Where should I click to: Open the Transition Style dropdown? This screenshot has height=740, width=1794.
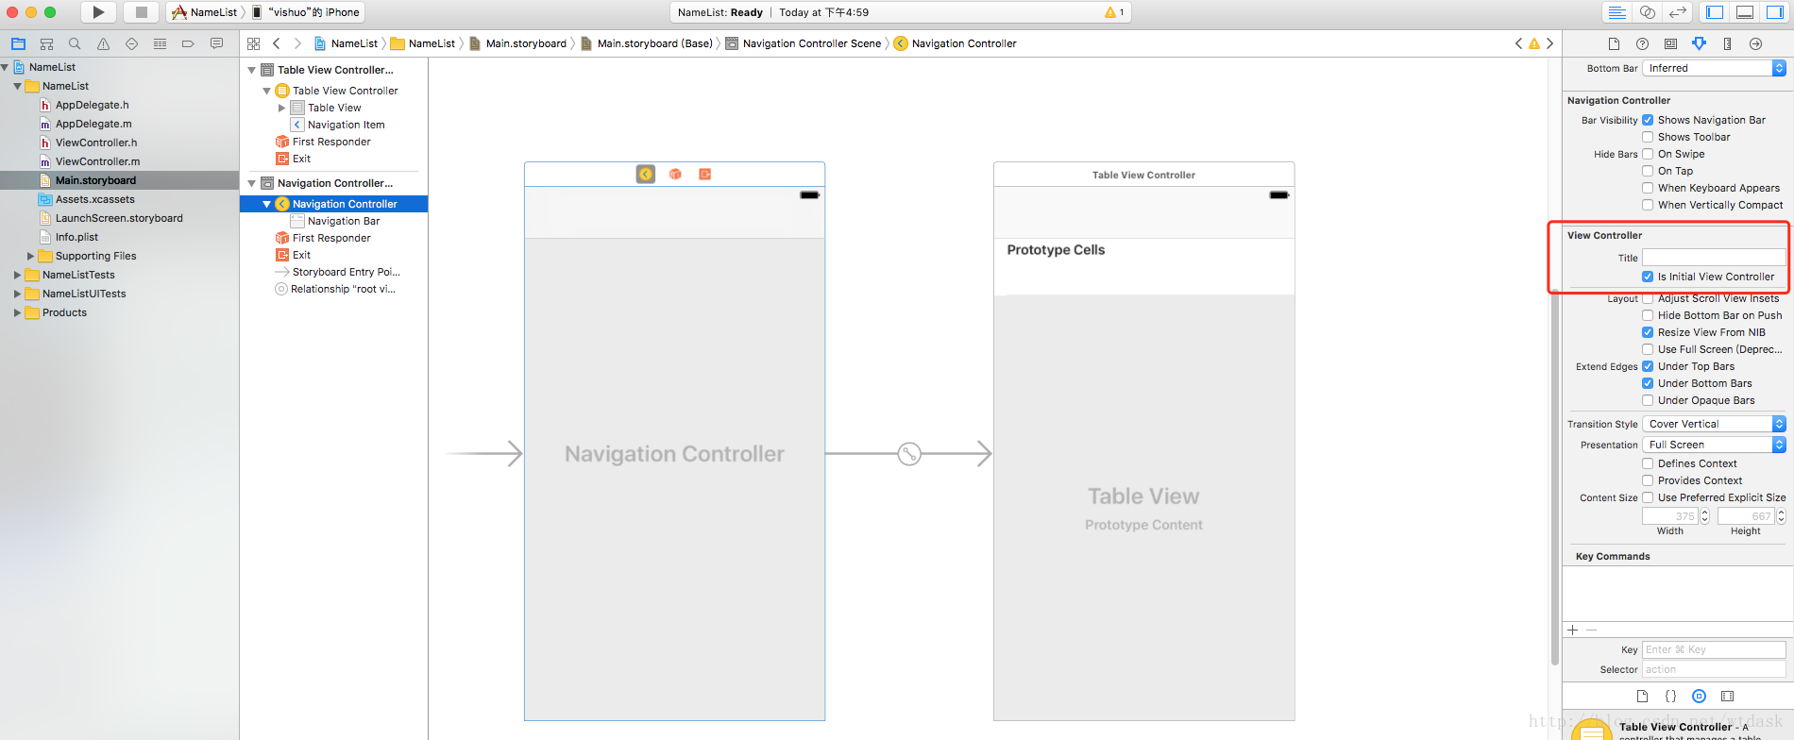pyautogui.click(x=1714, y=424)
